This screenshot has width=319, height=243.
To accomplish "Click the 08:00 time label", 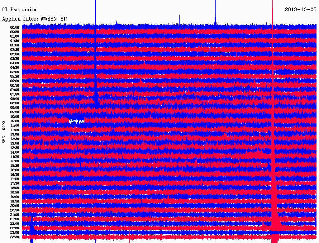I will pyautogui.click(x=15, y=99).
